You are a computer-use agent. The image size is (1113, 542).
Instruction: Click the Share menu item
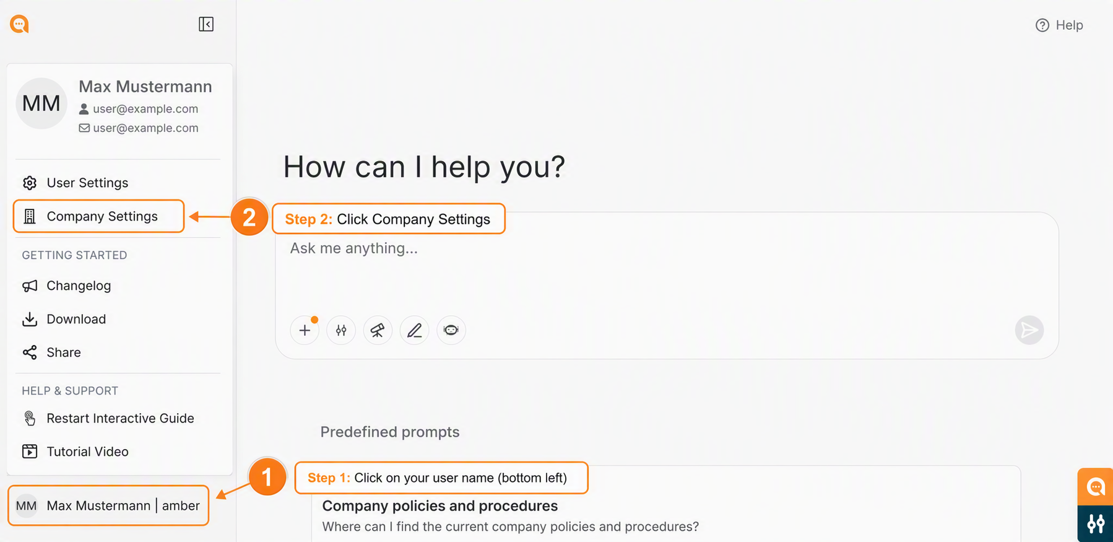(x=51, y=352)
